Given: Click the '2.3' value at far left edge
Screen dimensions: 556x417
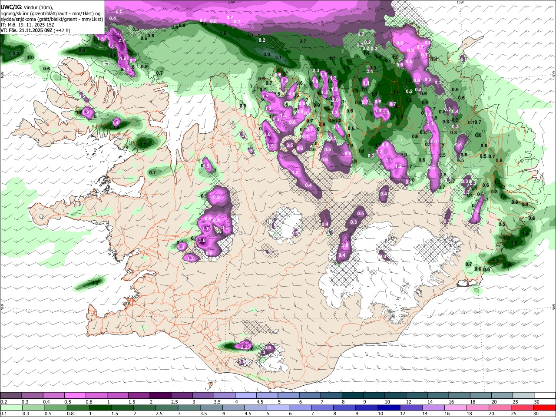Looking at the screenshot, I should (16, 53).
